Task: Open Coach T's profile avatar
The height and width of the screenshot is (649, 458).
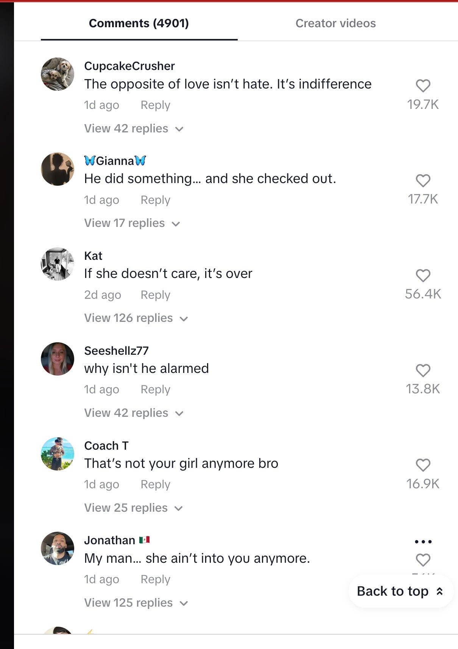Action: (58, 454)
